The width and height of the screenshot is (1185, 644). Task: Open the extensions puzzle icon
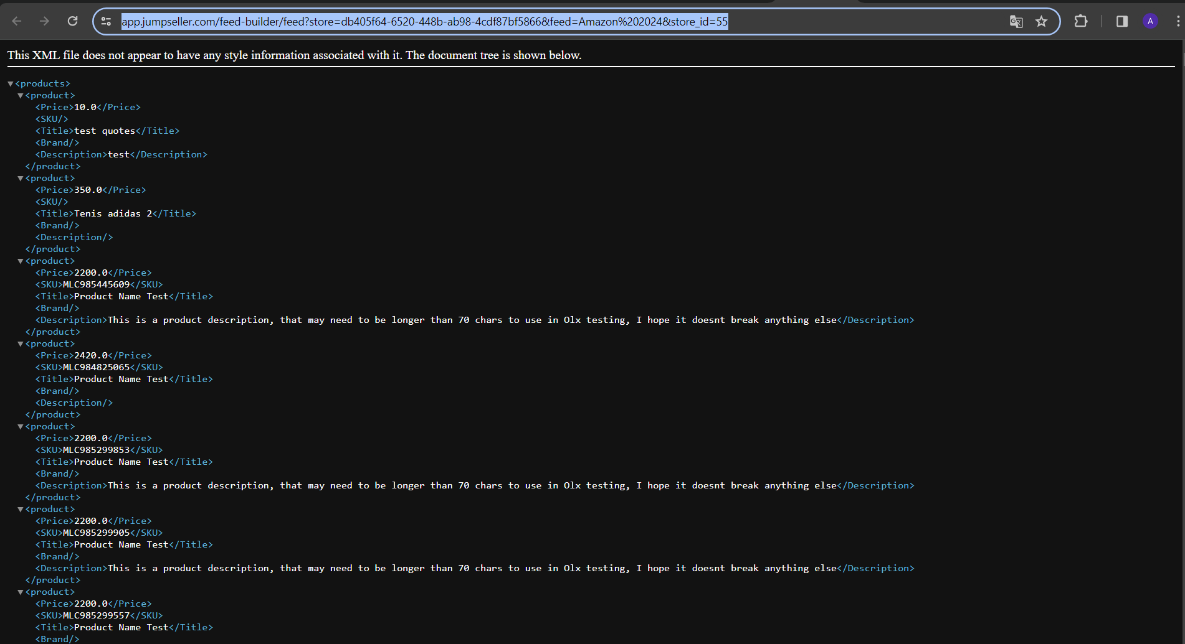click(x=1081, y=21)
